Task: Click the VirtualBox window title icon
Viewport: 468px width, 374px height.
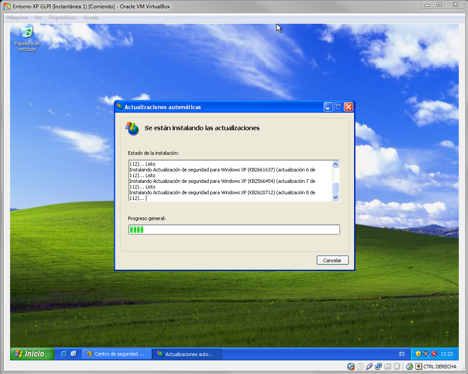Action: click(7, 6)
